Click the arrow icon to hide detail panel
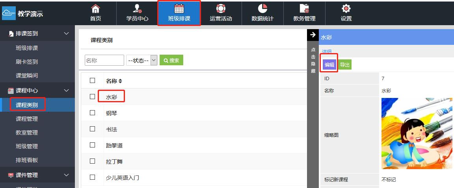The width and height of the screenshot is (454, 188). click(x=313, y=35)
